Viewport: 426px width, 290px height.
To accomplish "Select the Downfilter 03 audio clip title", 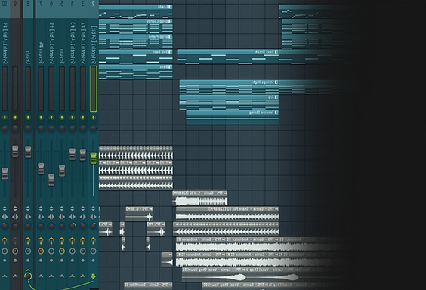I will [x=148, y=285].
